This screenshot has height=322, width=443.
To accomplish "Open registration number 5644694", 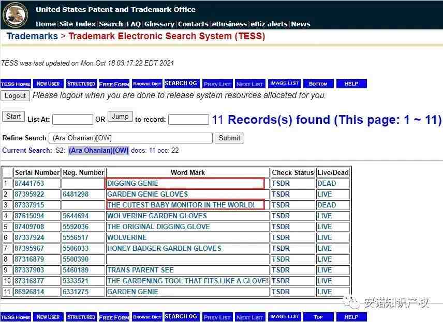I will 76,216.
